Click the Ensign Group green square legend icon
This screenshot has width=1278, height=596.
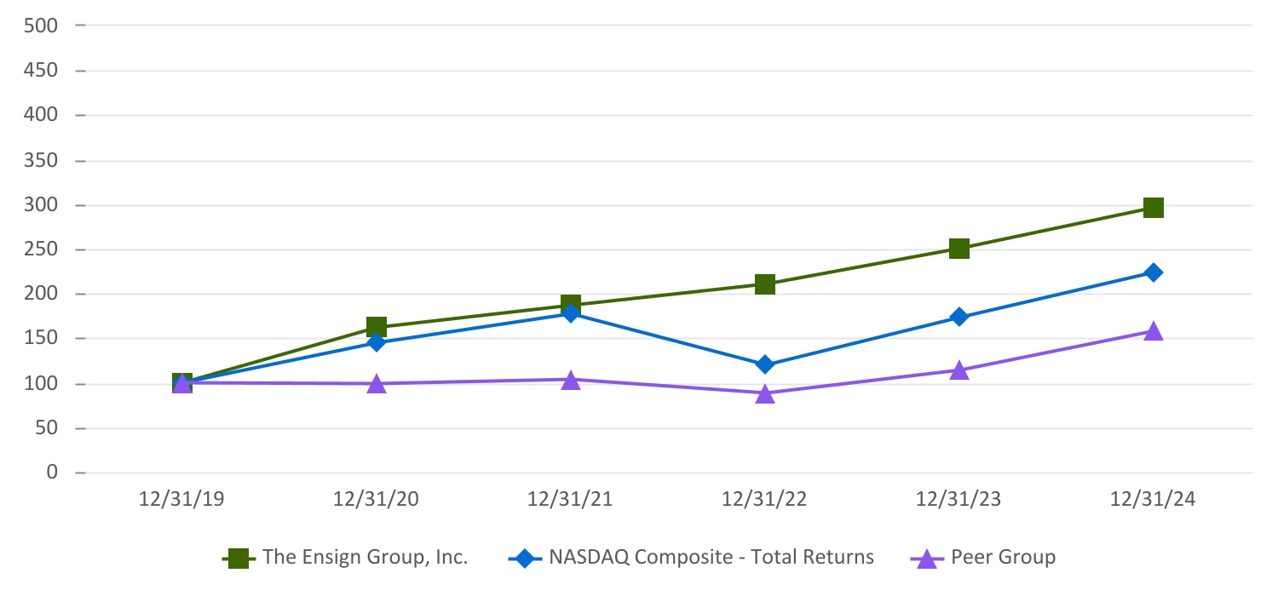point(239,559)
